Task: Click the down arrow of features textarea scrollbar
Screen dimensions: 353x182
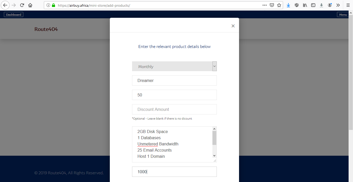Action: click(x=214, y=155)
